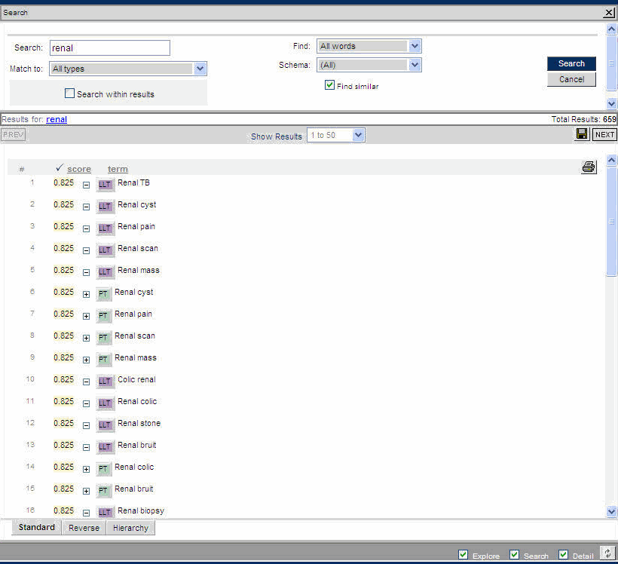Click the LLT icon next to Colic renal
The width and height of the screenshot is (618, 564).
coord(105,381)
